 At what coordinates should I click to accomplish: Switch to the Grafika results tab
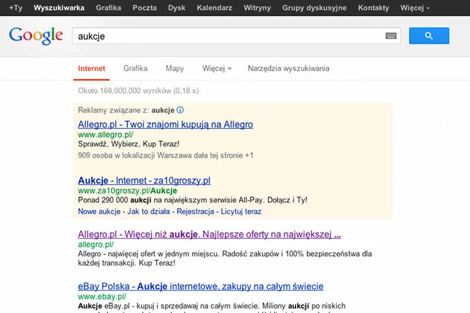tap(136, 69)
